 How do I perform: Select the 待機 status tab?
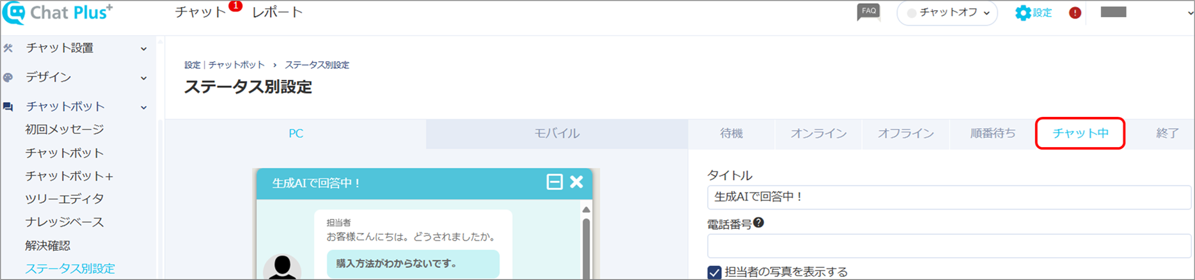coord(731,134)
